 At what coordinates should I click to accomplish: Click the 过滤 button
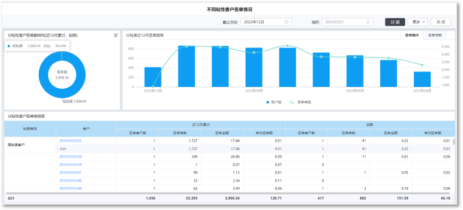(395, 22)
